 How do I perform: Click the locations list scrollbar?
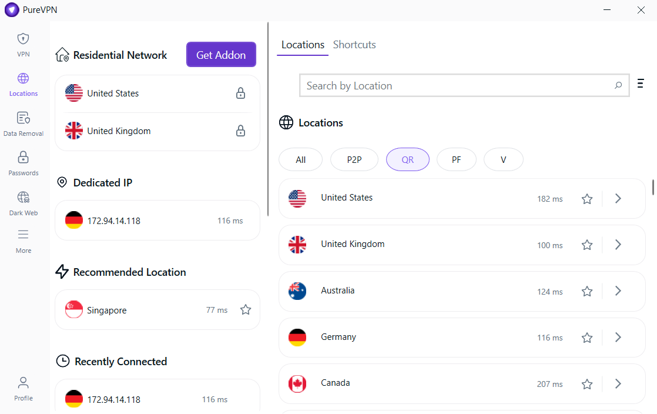click(x=653, y=188)
